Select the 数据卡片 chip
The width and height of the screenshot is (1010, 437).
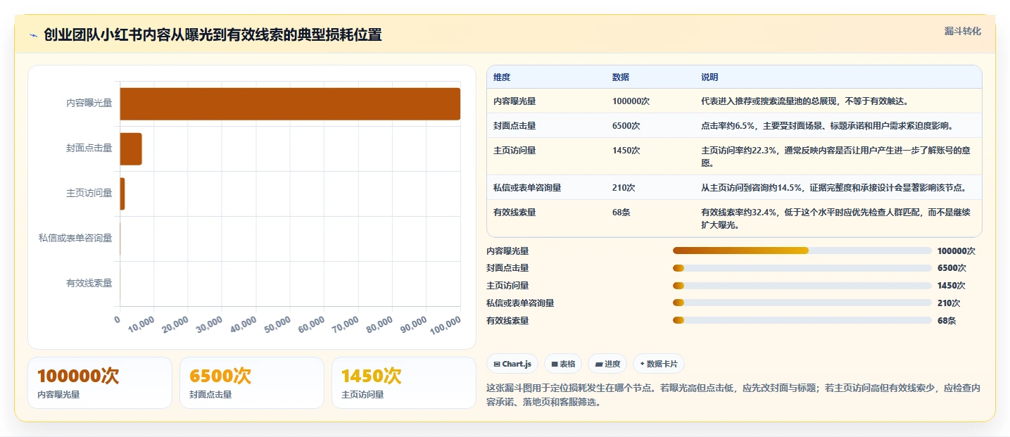(658, 364)
